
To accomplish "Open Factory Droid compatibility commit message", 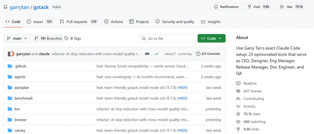I will [142, 66].
